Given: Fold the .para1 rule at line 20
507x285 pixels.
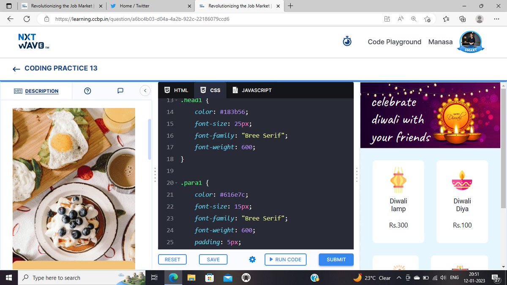Looking at the screenshot, I should coord(177,183).
